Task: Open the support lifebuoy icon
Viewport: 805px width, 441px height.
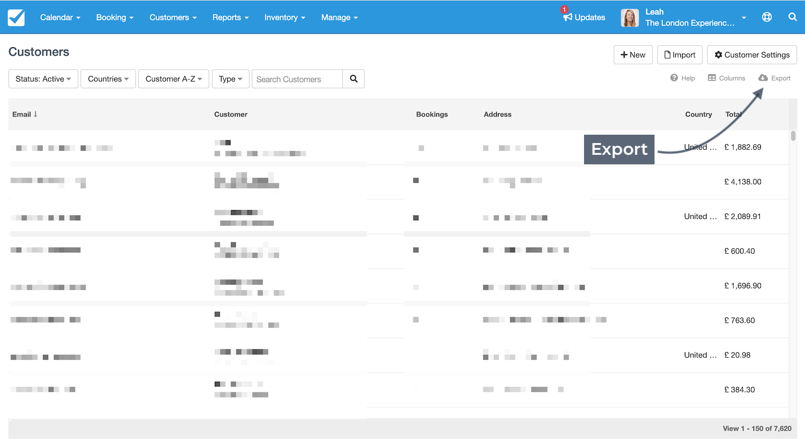Action: (x=767, y=17)
